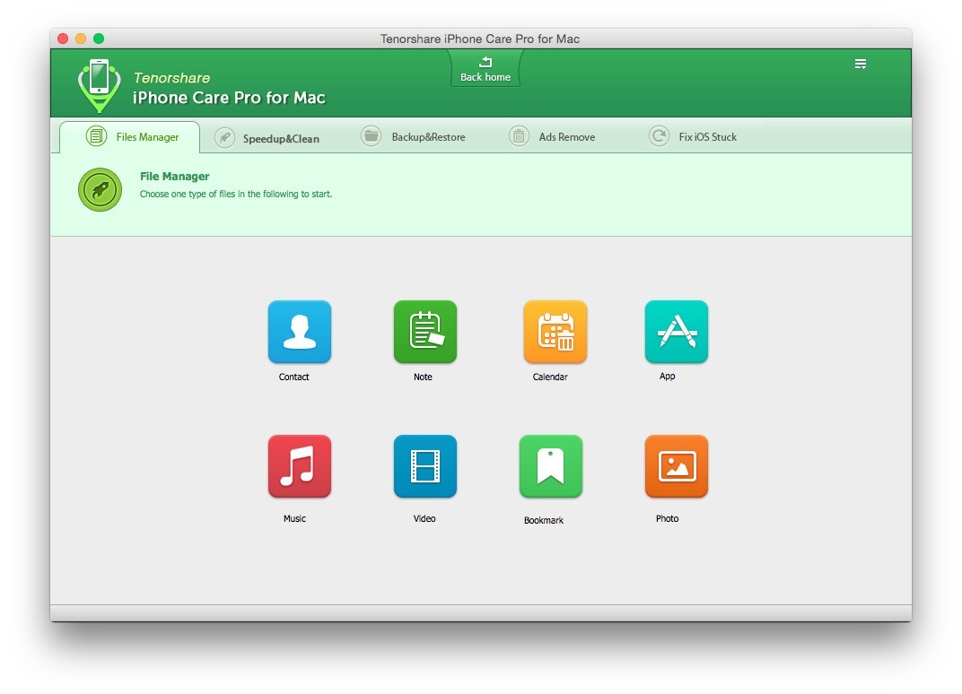Click the File Manager rocket badge icon
962x694 pixels.
(100, 189)
